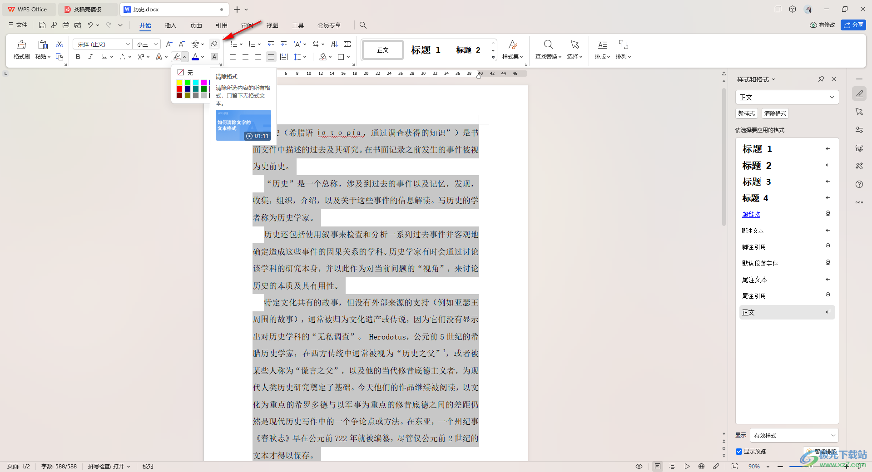
Task: Open the 会员专享 tab
Action: pos(329,25)
